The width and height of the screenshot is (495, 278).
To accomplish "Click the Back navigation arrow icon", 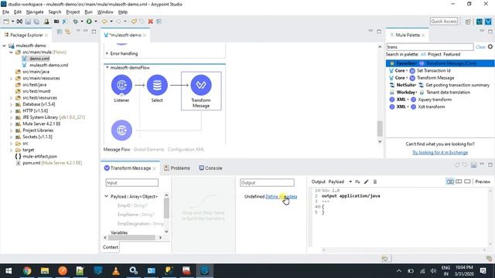I will (104, 22).
